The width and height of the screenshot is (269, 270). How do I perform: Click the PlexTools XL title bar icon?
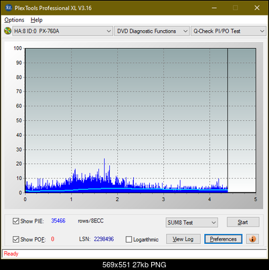[x=9, y=8]
